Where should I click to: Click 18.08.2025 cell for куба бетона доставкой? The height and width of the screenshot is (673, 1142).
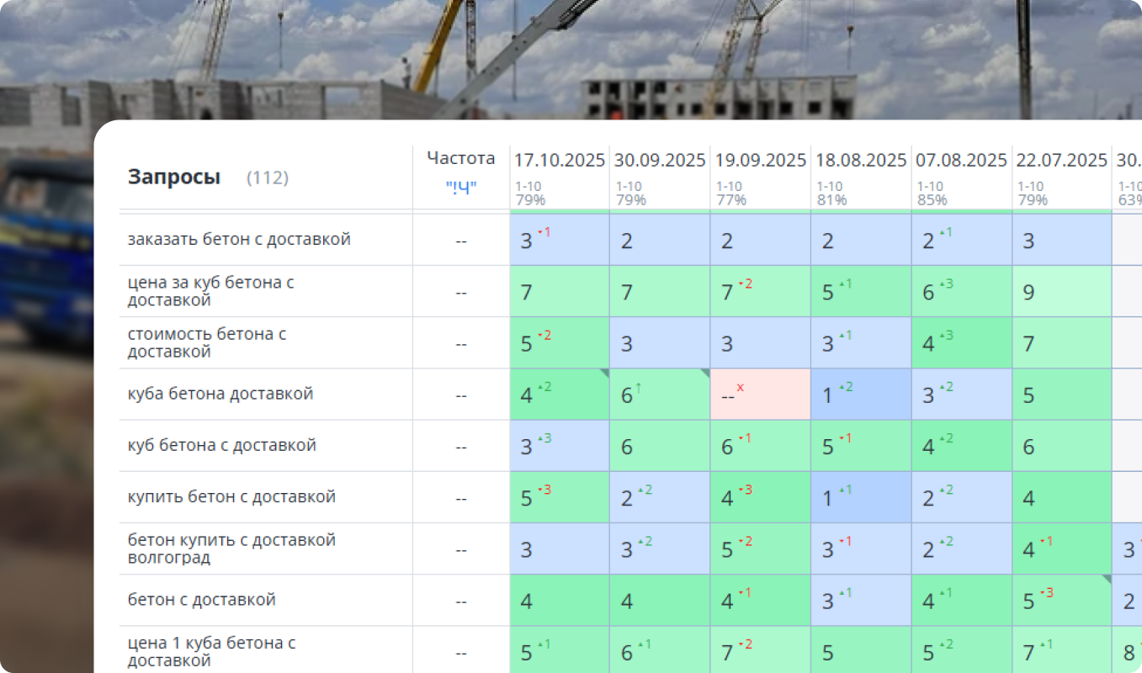pos(861,394)
